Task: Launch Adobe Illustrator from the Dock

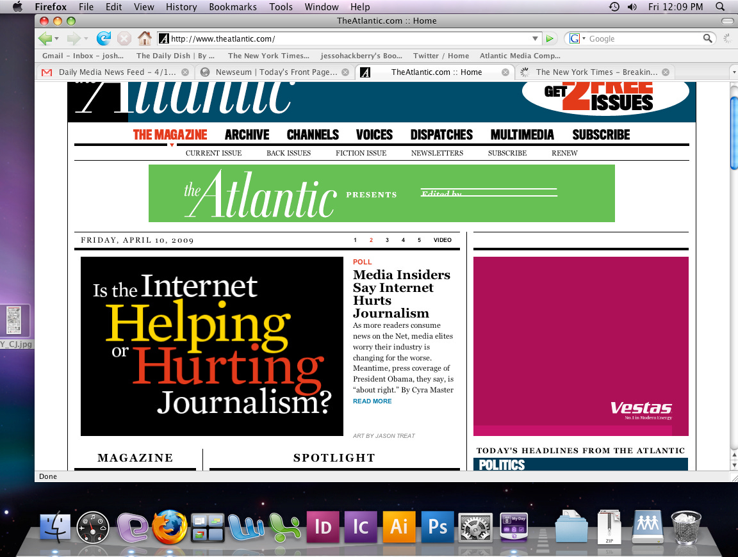Action: point(399,527)
